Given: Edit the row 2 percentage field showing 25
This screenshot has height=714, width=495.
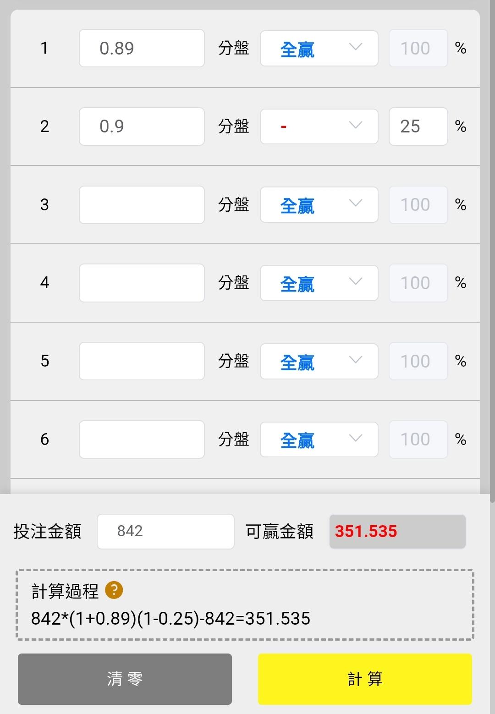Looking at the screenshot, I should 418,126.
